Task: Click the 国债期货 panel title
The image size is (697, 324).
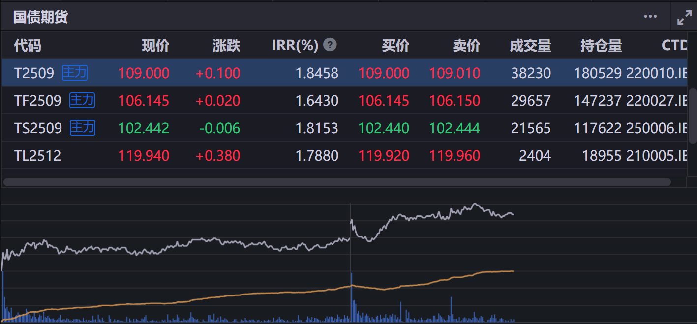Action: click(40, 17)
